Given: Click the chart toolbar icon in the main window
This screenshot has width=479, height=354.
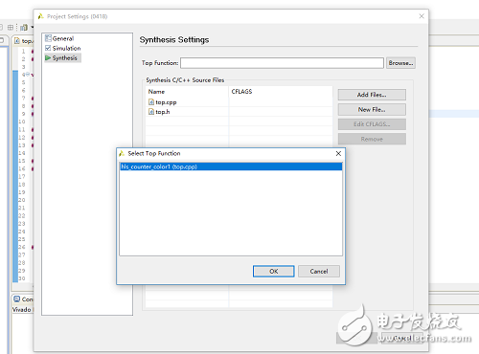Looking at the screenshot, I should [24, 28].
